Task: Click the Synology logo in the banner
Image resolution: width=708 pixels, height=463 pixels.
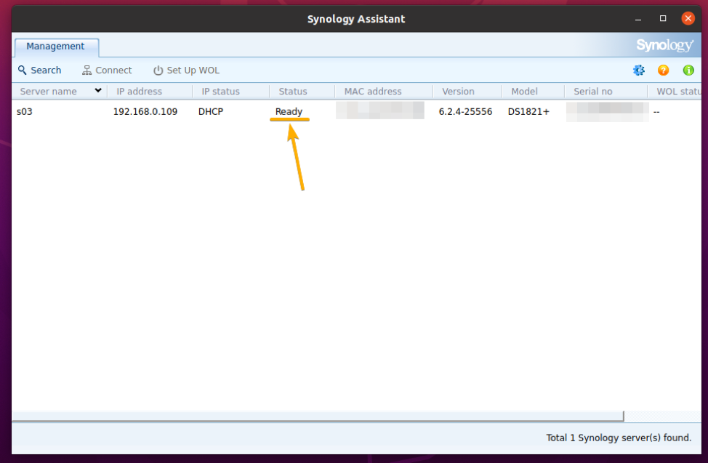Action: pyautogui.click(x=664, y=45)
